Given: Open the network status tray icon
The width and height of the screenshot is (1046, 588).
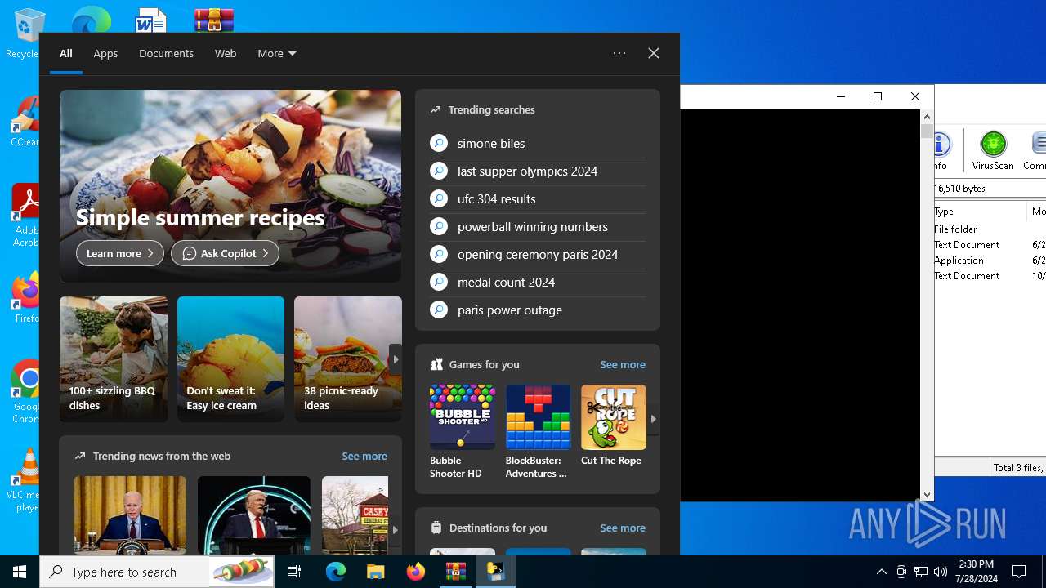Looking at the screenshot, I should 921,572.
